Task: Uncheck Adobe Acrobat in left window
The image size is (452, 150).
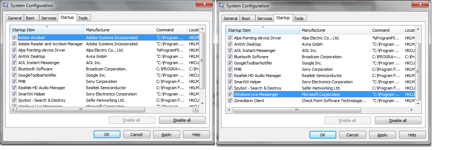Action: (x=14, y=38)
